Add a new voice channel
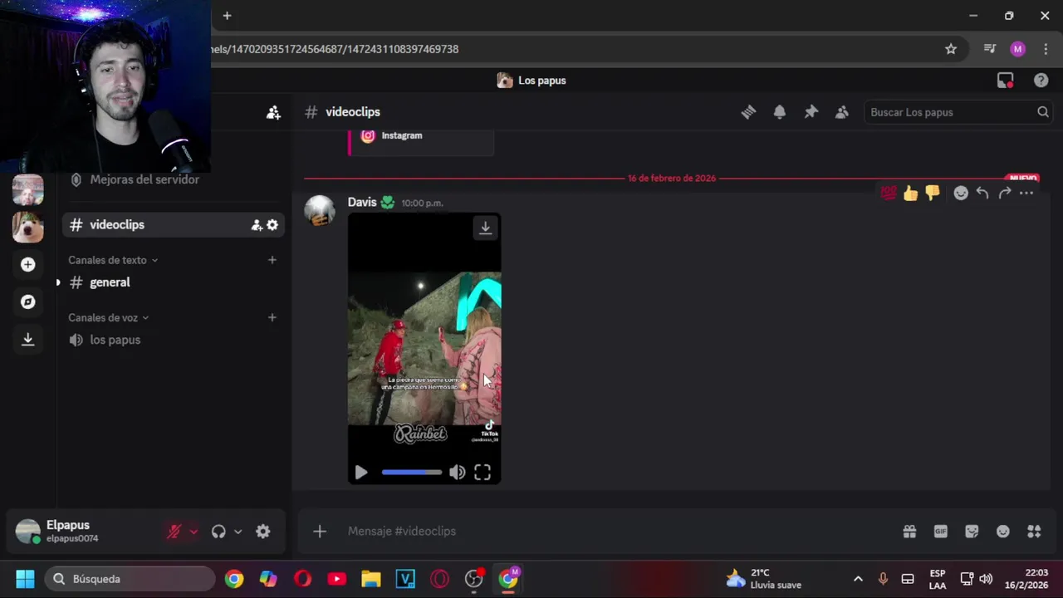The height and width of the screenshot is (598, 1063). [272, 317]
